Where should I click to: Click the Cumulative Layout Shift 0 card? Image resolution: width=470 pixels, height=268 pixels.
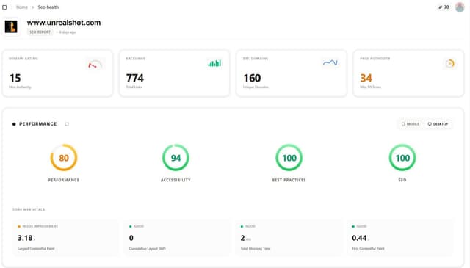tap(177, 237)
